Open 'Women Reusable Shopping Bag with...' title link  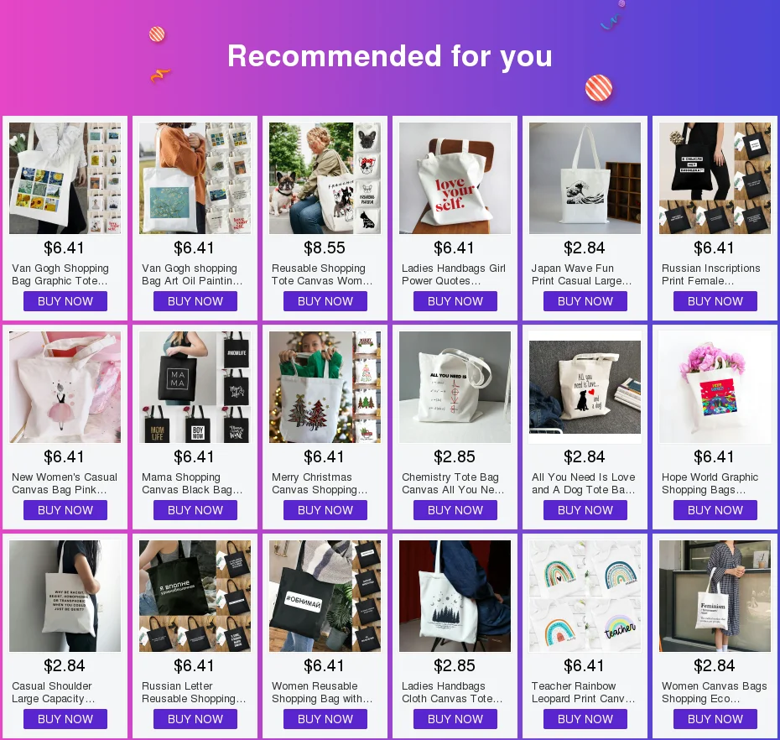click(x=322, y=692)
